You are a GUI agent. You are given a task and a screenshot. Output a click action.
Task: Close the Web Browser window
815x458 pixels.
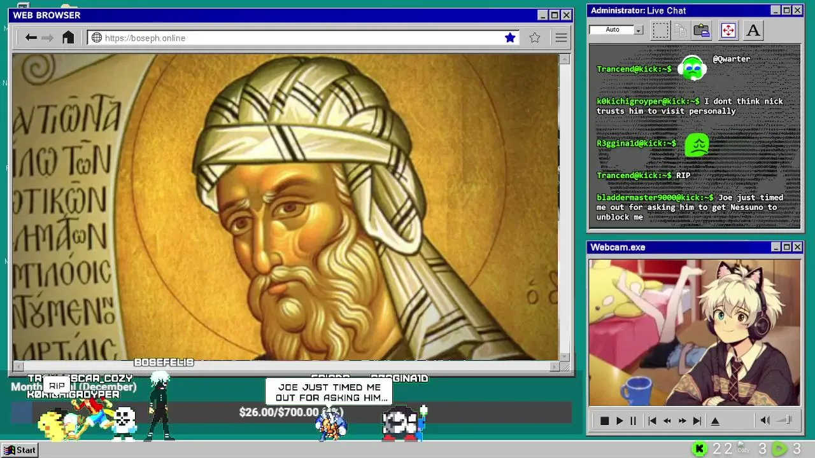pyautogui.click(x=566, y=15)
